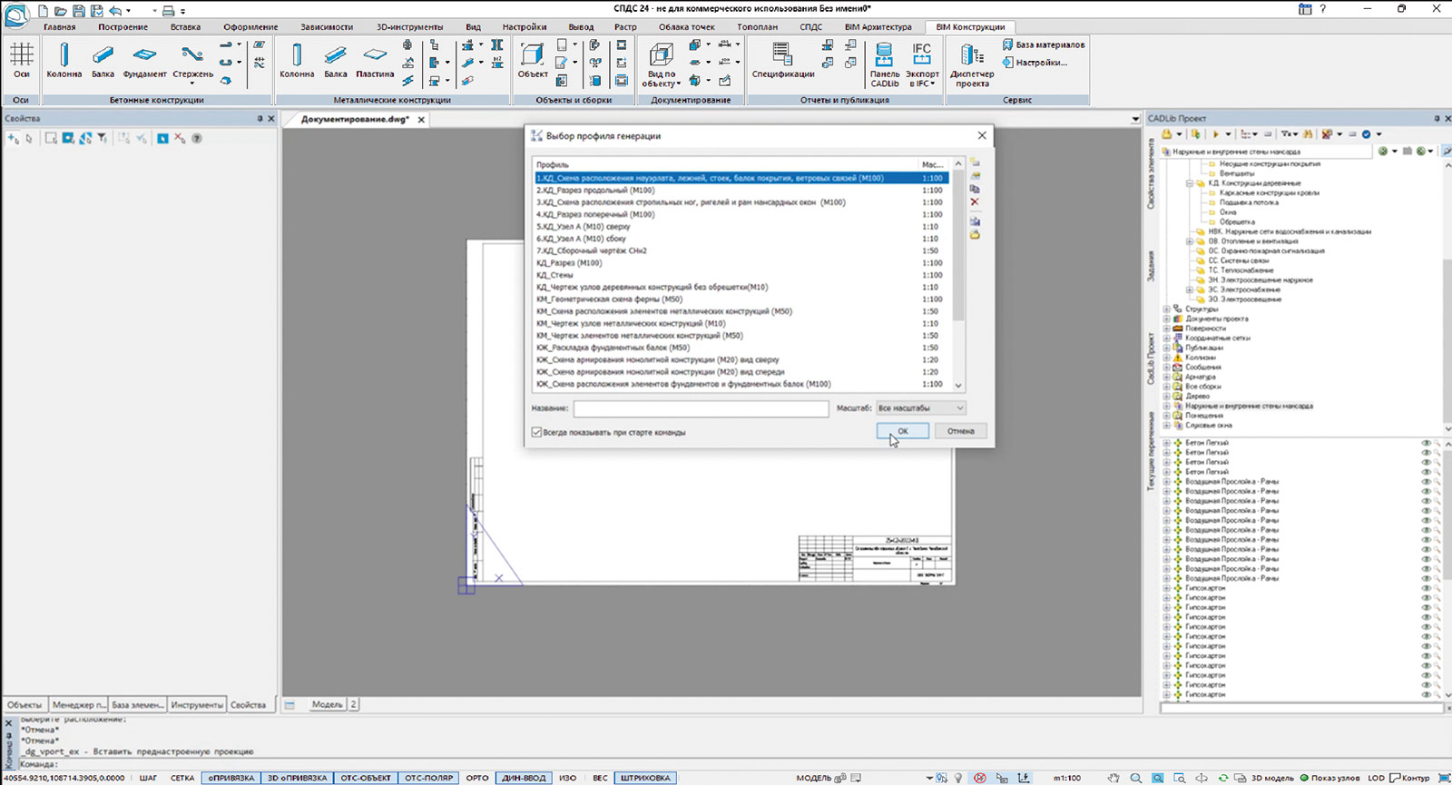Open the Объекты bottom panel tab

pos(25,705)
